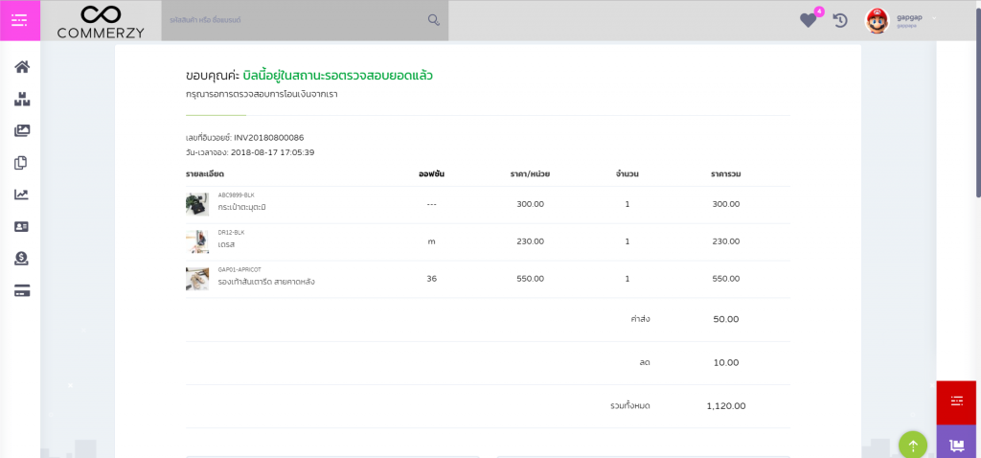Open the image gallery sidebar icon
The height and width of the screenshot is (458, 981).
tap(22, 130)
